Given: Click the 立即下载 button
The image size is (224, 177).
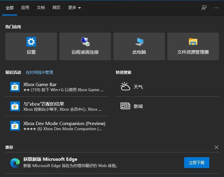Looking at the screenshot, I should [197, 163].
